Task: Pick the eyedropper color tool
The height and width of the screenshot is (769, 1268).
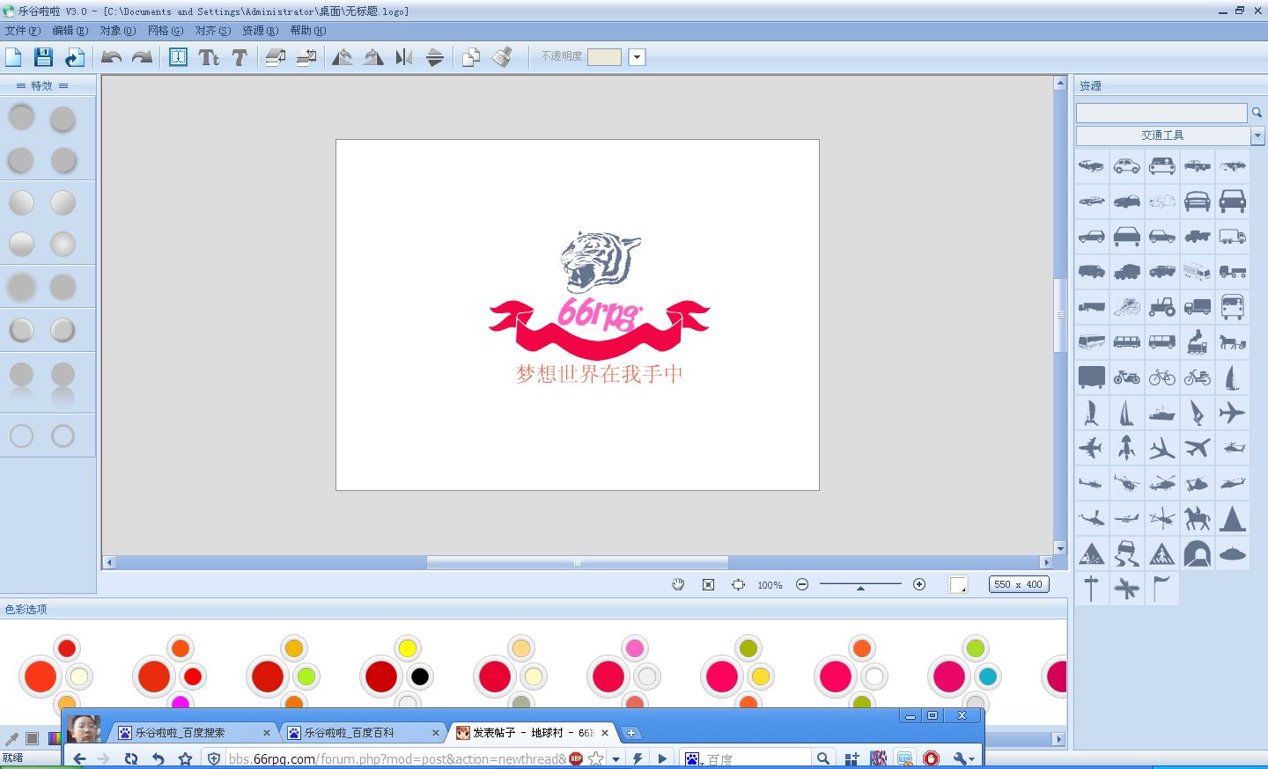Action: click(x=11, y=738)
